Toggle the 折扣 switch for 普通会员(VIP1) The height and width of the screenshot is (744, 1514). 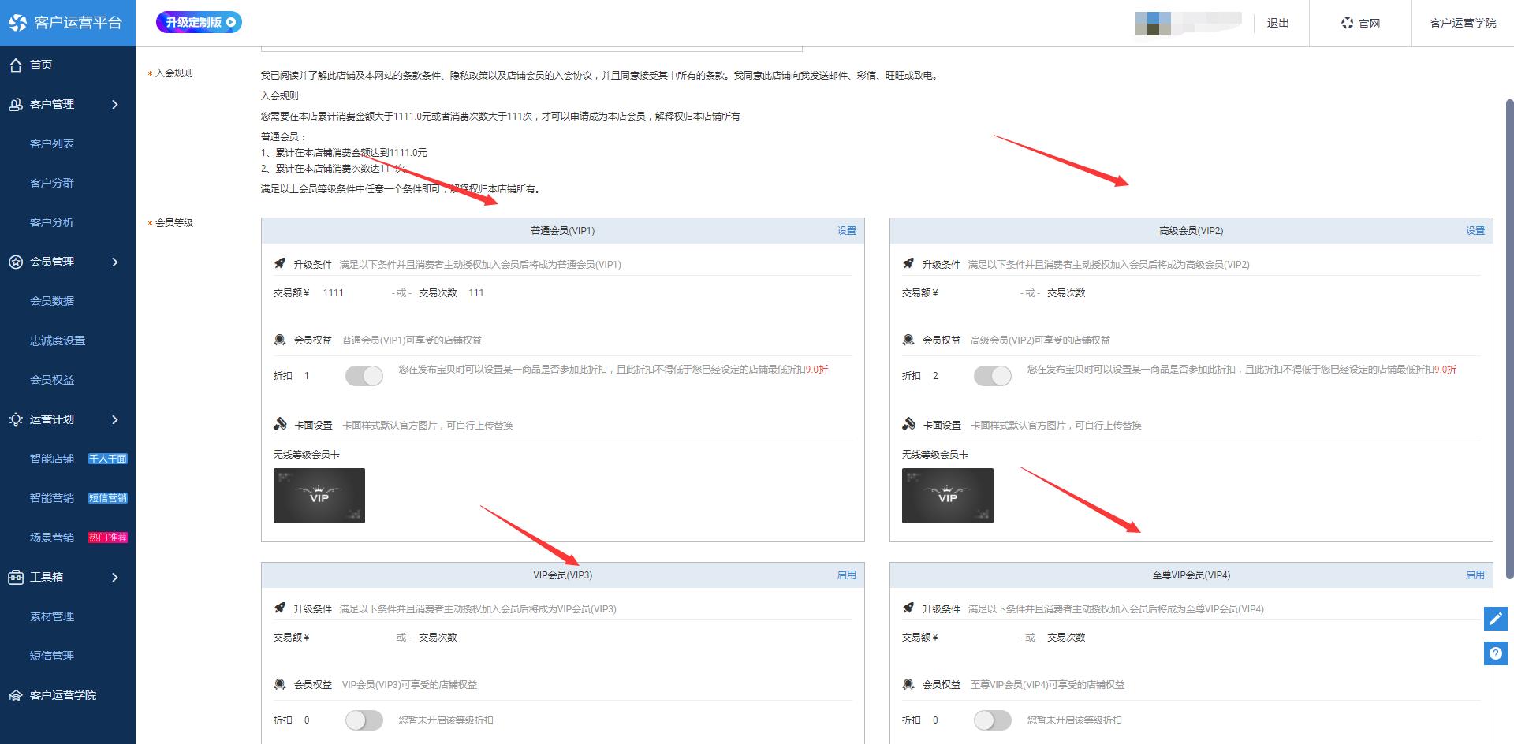click(x=364, y=376)
